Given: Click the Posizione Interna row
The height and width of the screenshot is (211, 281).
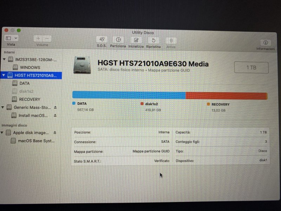Looking at the screenshot, I should [122, 132].
